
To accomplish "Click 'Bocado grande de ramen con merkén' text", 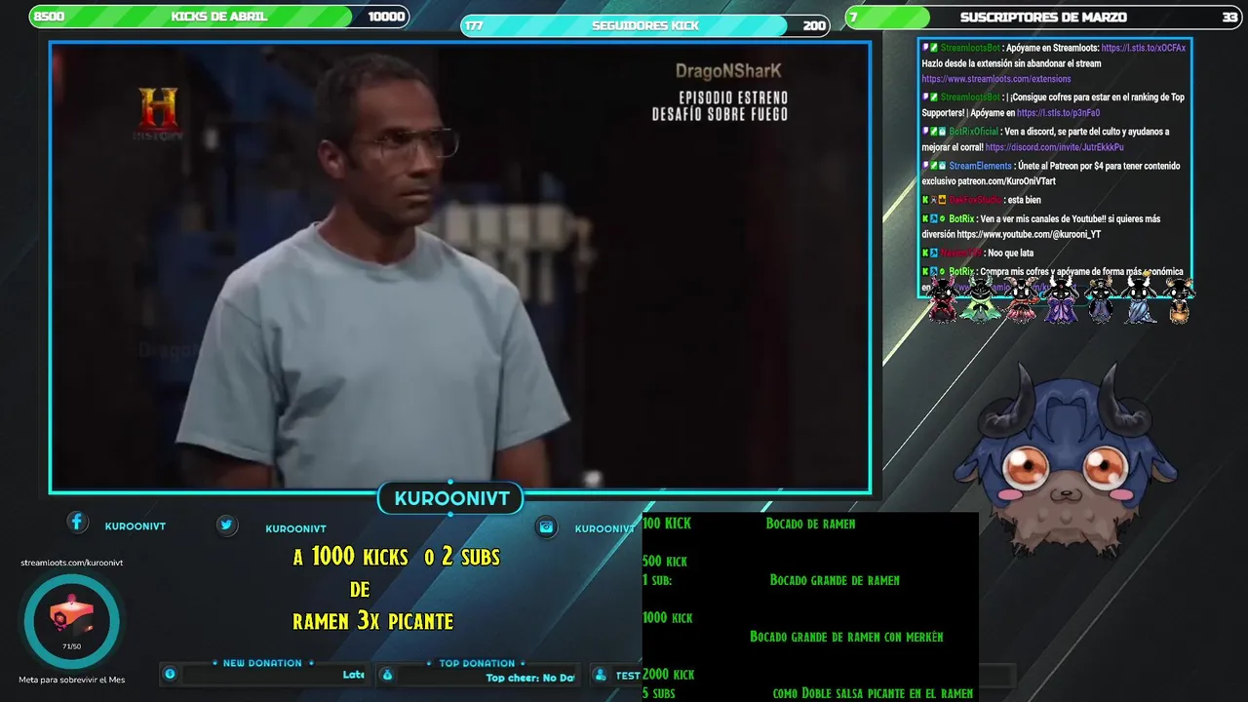I will click(x=846, y=637).
